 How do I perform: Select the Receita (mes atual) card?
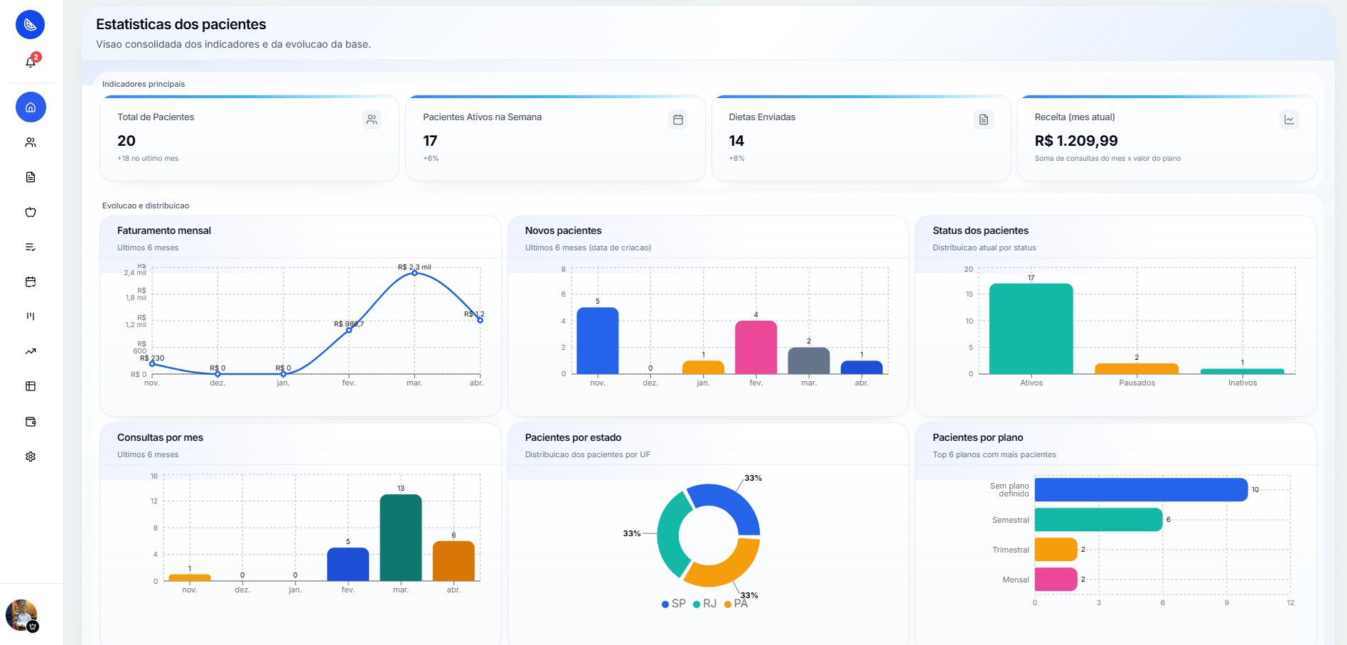(1166, 138)
